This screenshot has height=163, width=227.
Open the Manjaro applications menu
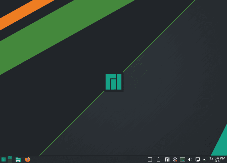tap(4, 159)
